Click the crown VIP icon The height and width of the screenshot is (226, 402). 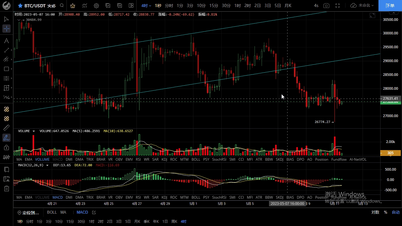(x=73, y=6)
